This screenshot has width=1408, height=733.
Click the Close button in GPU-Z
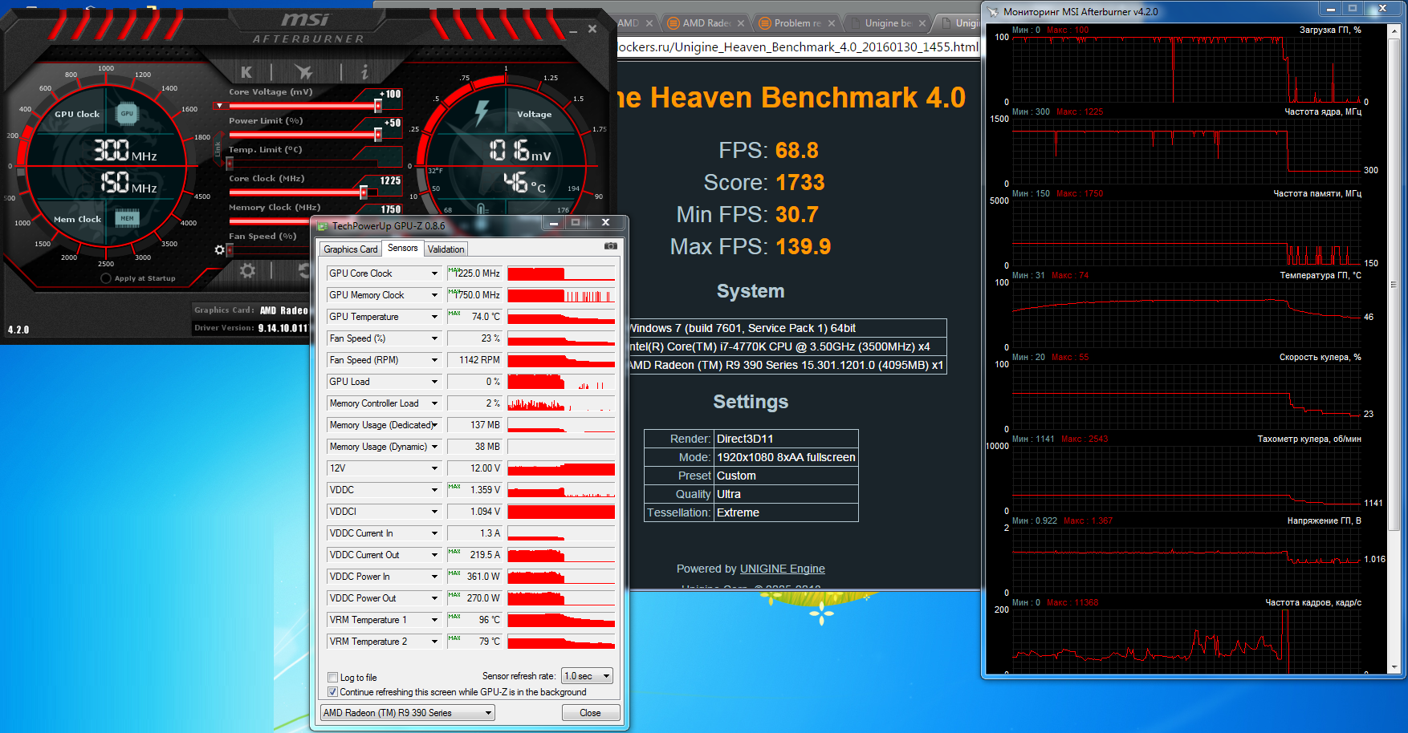(590, 713)
